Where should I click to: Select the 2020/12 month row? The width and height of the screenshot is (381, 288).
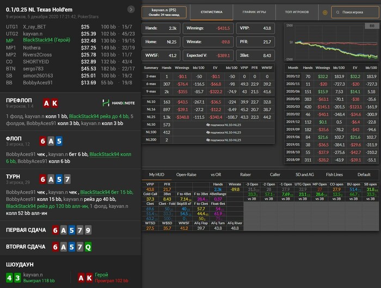[331, 76]
